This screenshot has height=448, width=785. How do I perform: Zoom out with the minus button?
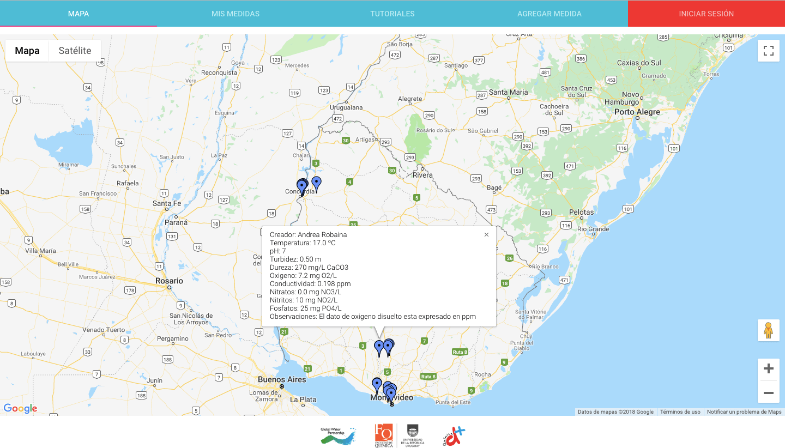point(769,392)
